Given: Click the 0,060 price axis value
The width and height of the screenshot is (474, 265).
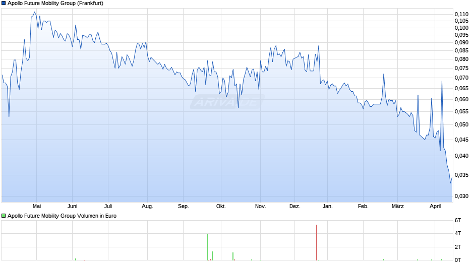Looking at the screenshot, I should point(461,99).
